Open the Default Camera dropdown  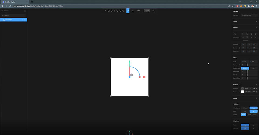[249, 15]
